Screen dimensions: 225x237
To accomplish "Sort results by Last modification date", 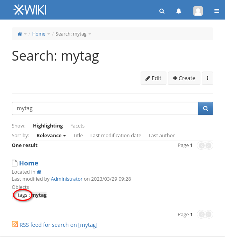I will click(x=116, y=136).
